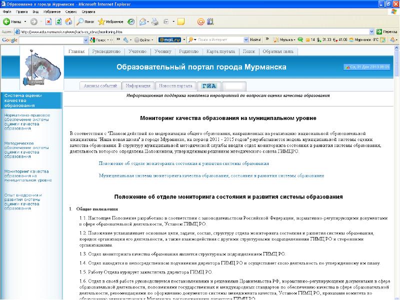This screenshot has width=400, height=300.
Task: Refresh the page with the Refresh icon
Action: (58, 21)
